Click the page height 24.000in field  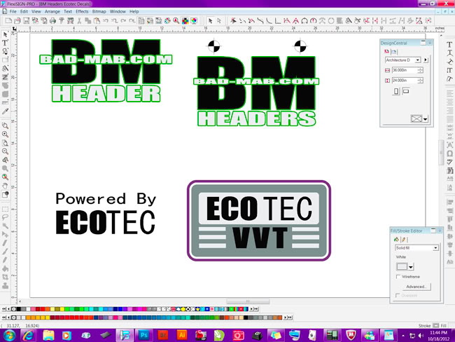(405, 80)
